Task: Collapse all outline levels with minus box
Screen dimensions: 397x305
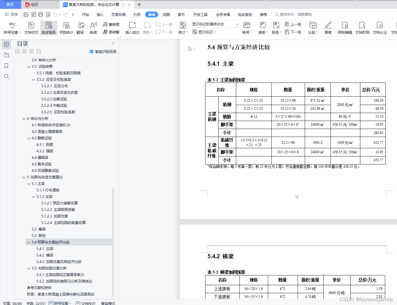Action: point(38,51)
